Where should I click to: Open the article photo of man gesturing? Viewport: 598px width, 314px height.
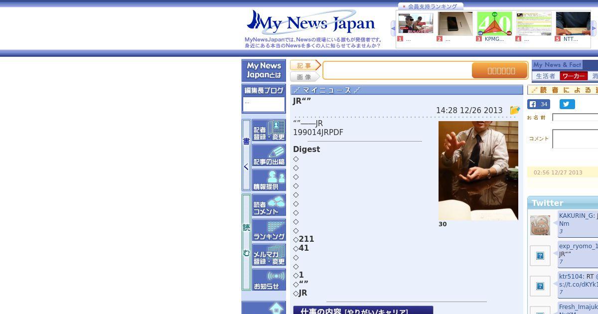(478, 170)
